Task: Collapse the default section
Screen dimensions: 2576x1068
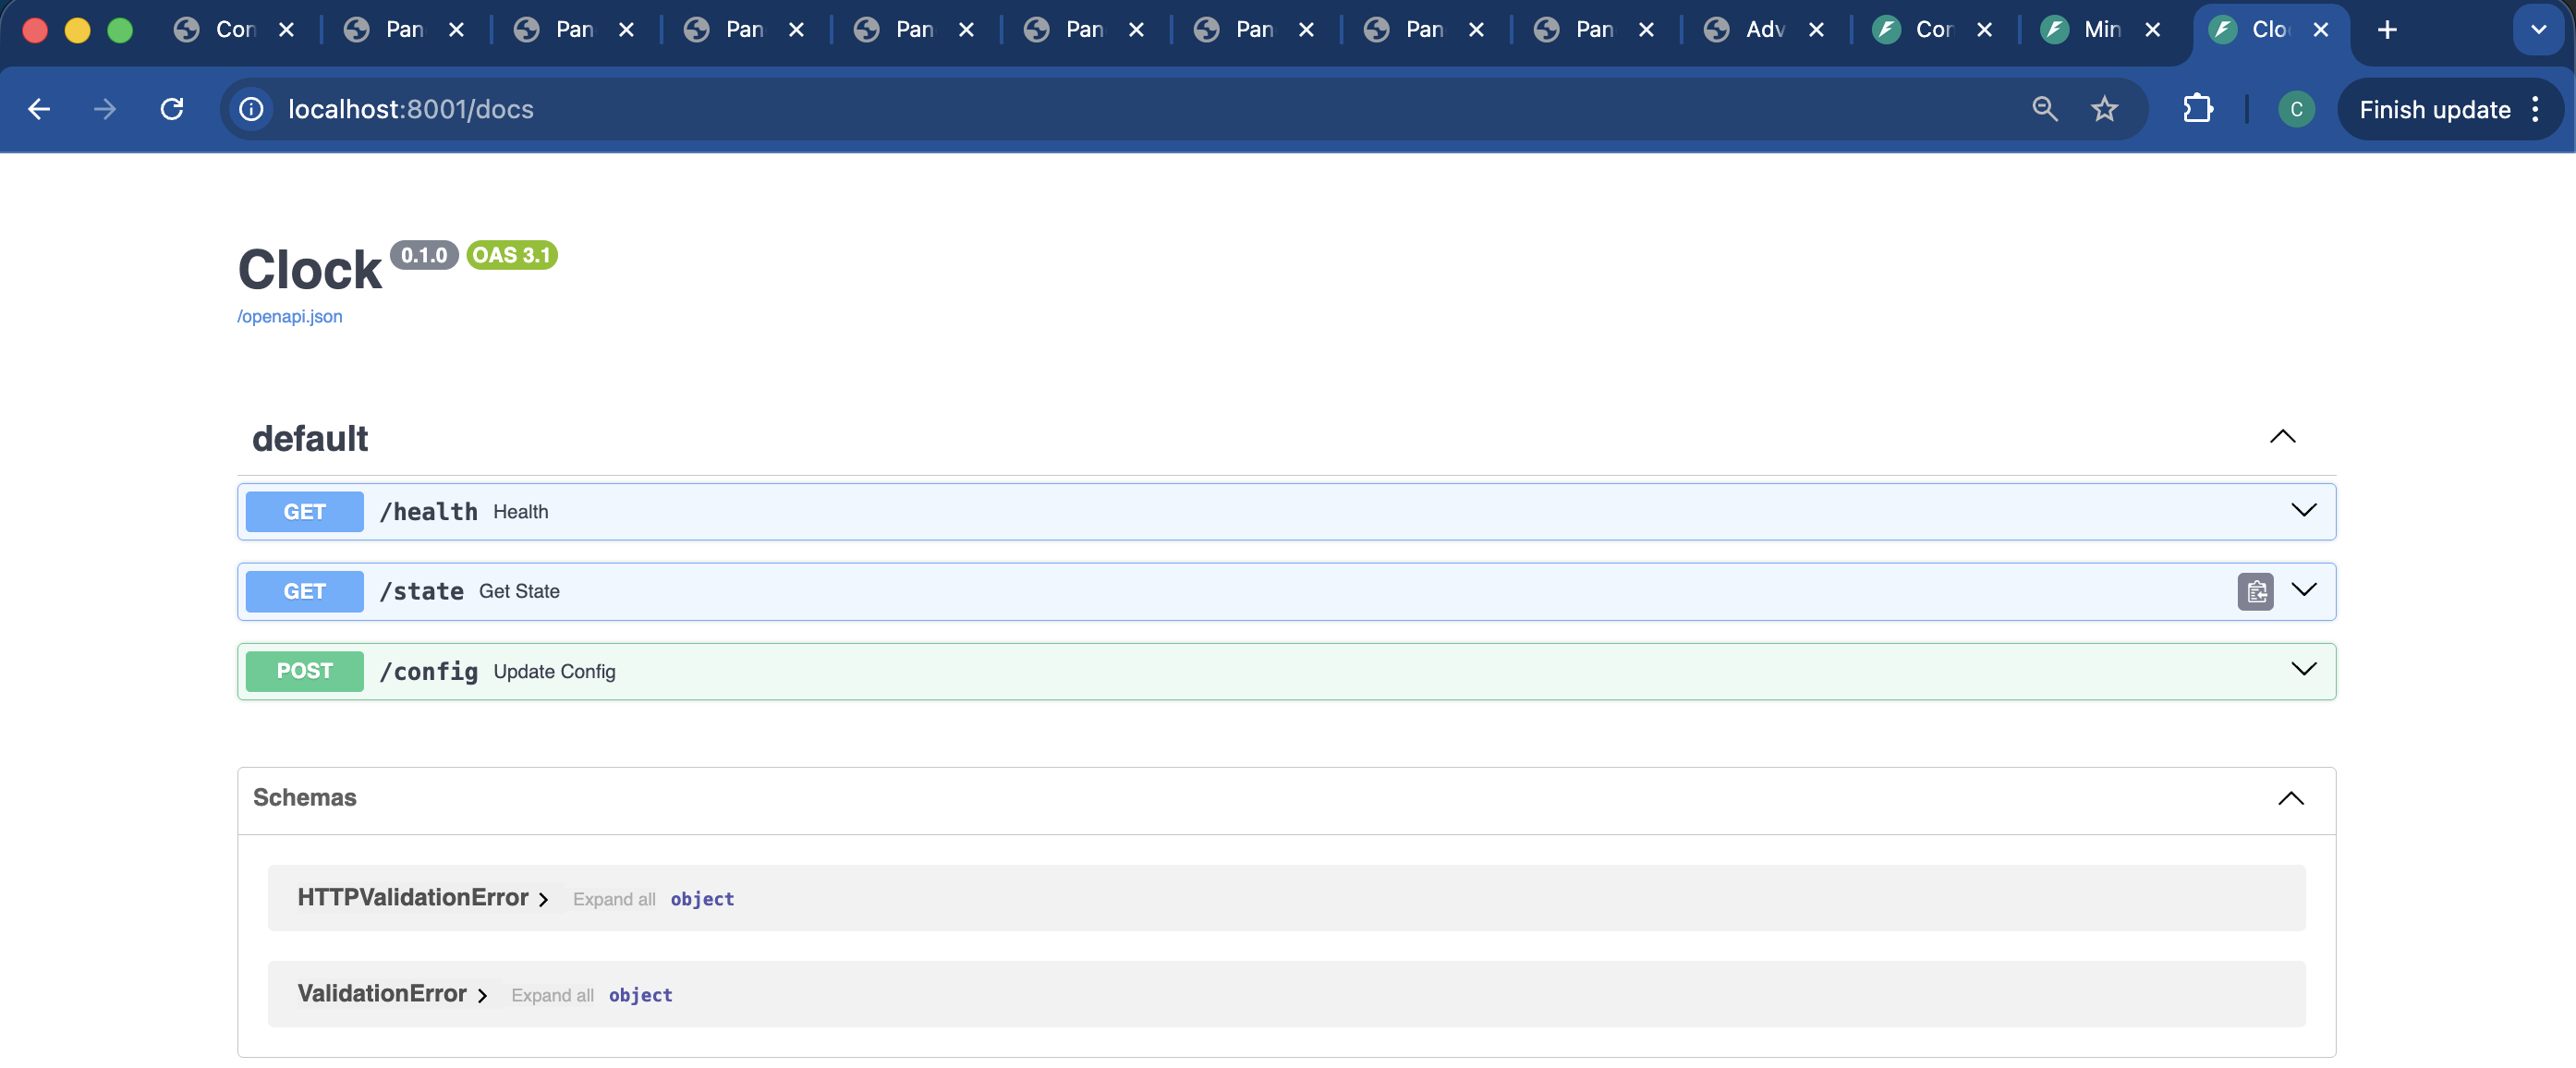Action: coord(2283,437)
